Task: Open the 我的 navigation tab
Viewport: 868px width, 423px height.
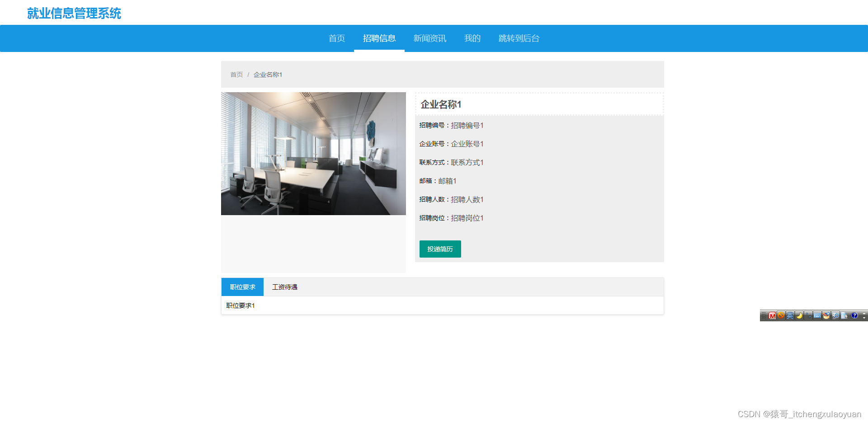Action: 472,38
